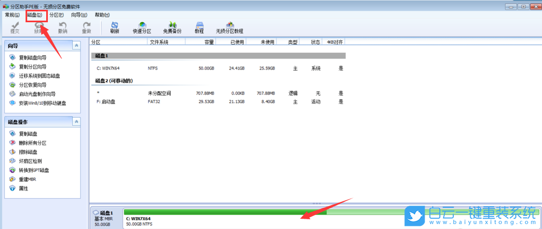Collapse the 向导 wizard panel
542x229 pixels.
(x=77, y=46)
